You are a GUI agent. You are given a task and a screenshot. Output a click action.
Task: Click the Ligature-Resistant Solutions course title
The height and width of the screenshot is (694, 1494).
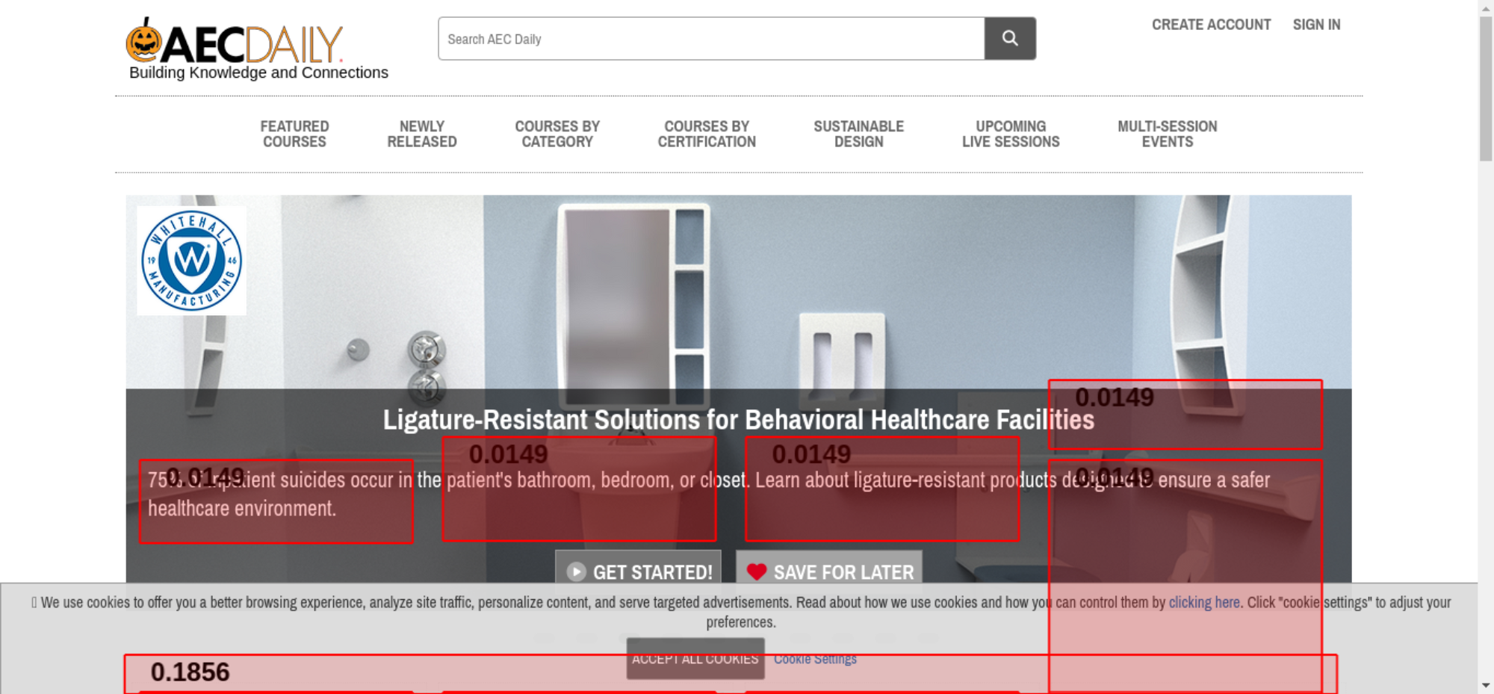point(738,420)
